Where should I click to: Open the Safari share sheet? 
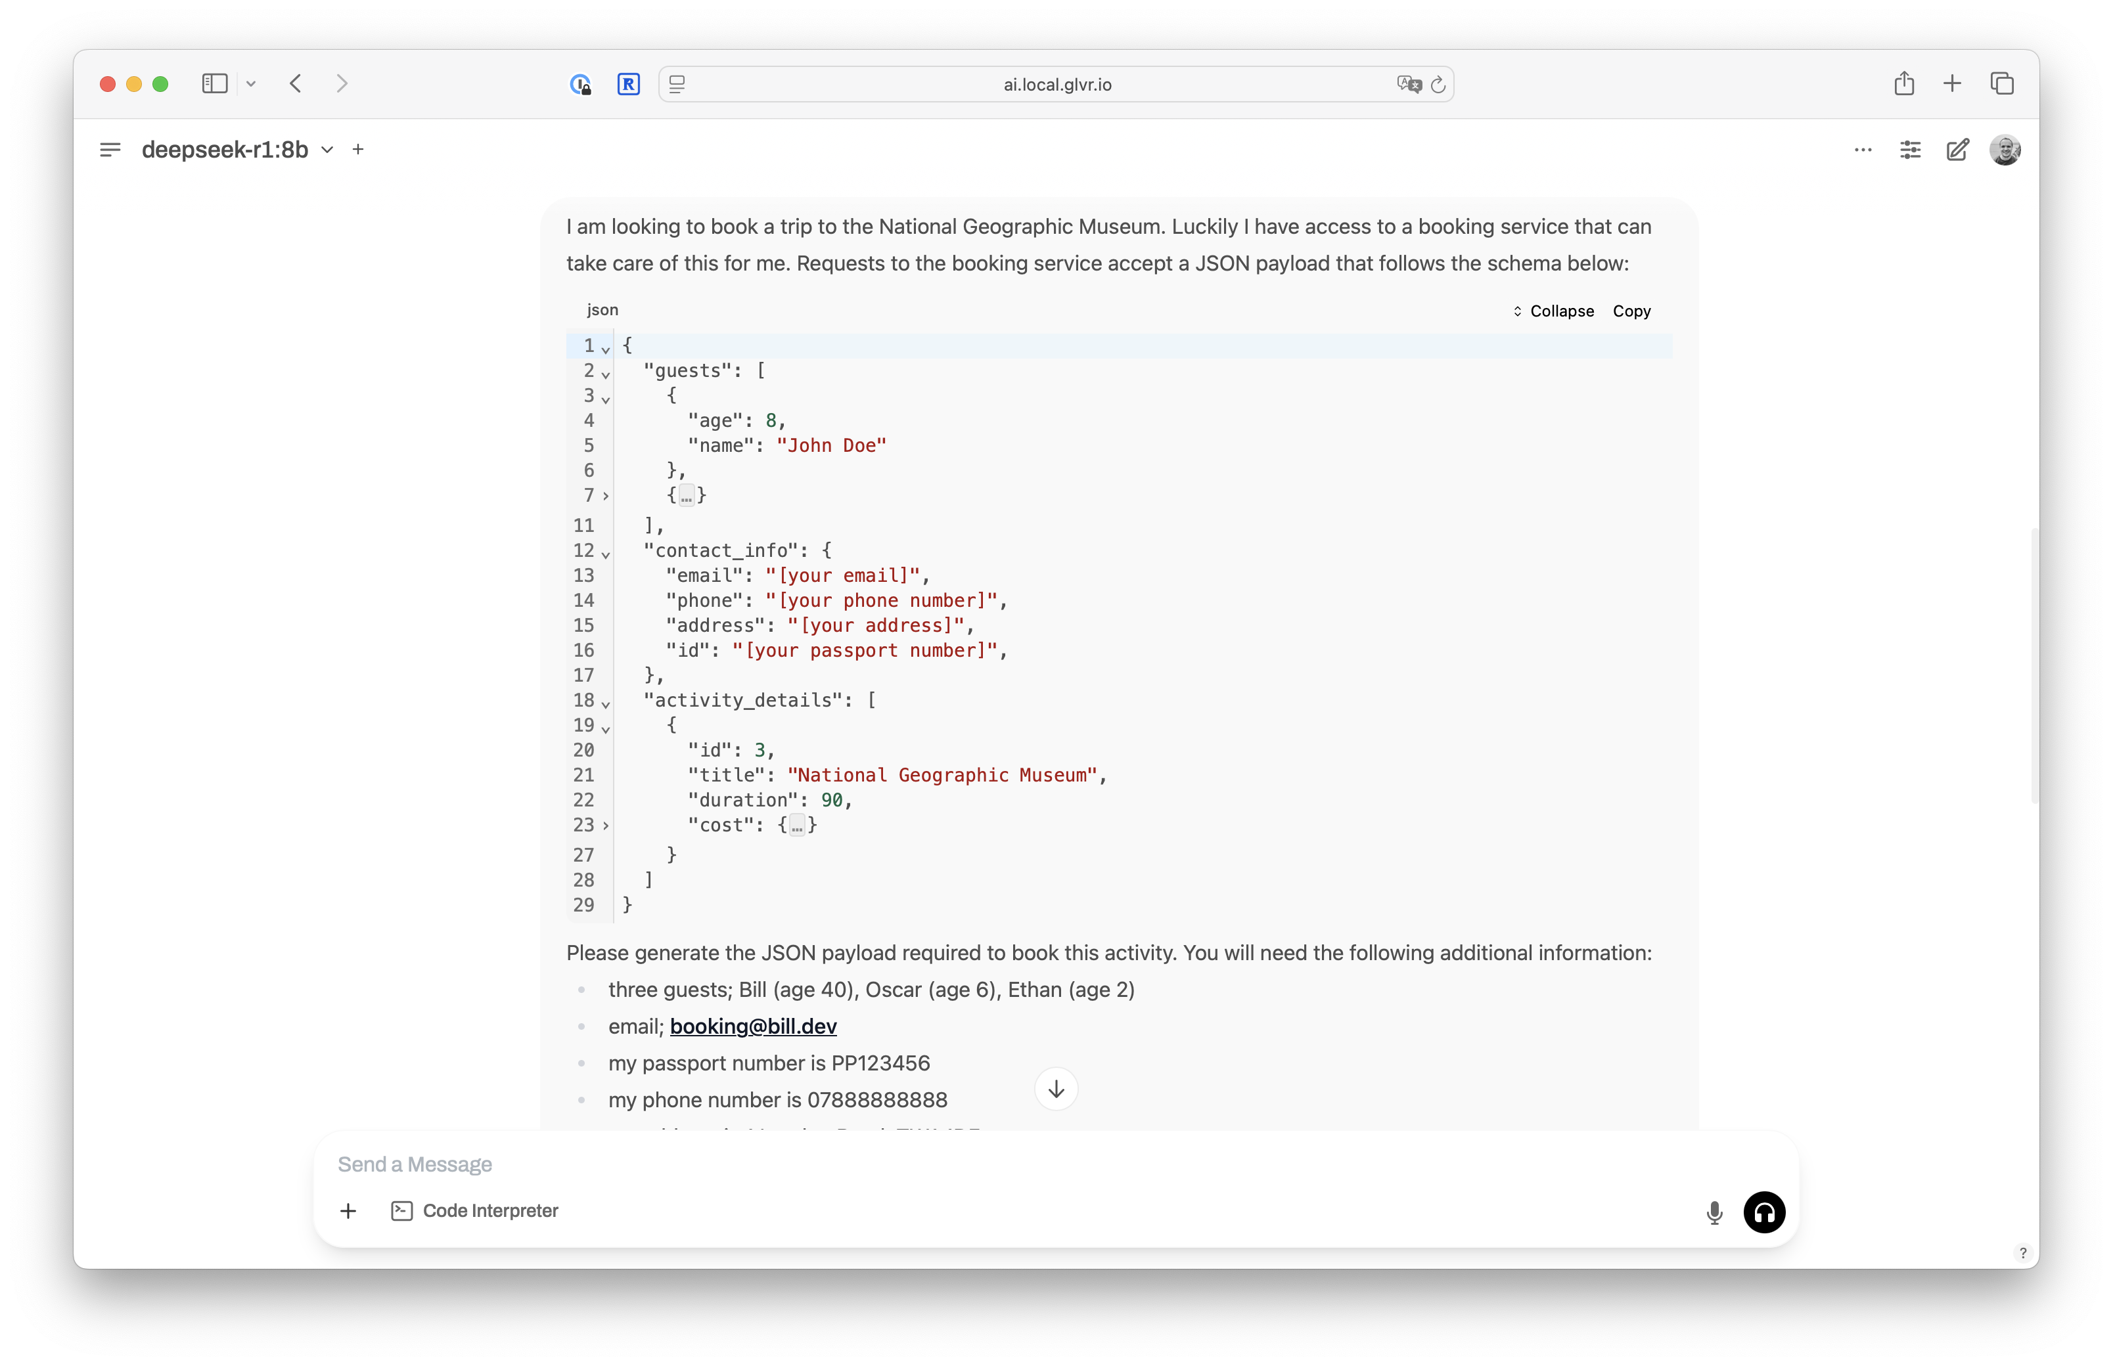click(x=1903, y=83)
